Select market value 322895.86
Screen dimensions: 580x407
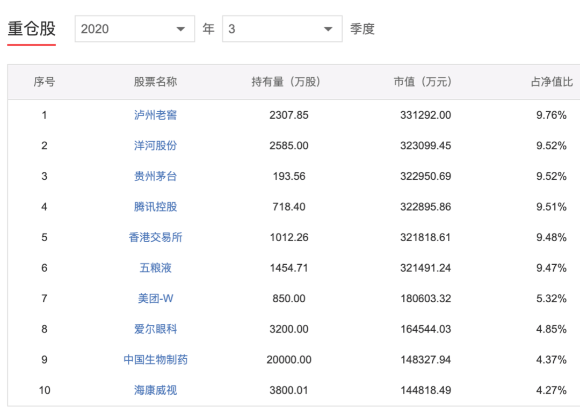426,207
